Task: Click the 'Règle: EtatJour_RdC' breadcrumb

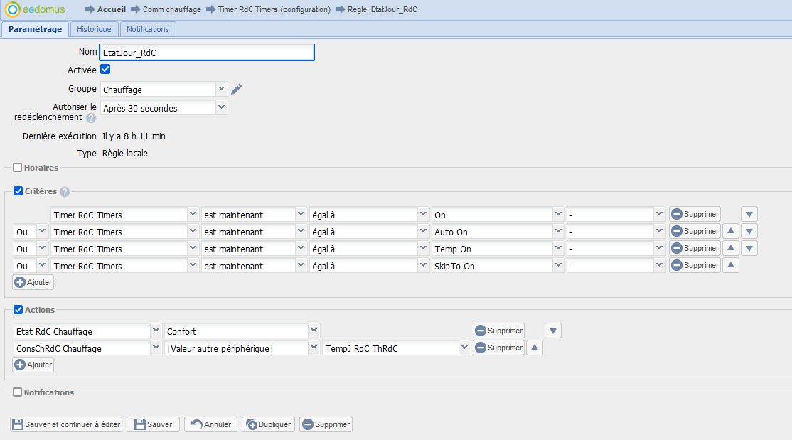Action: pyautogui.click(x=382, y=10)
